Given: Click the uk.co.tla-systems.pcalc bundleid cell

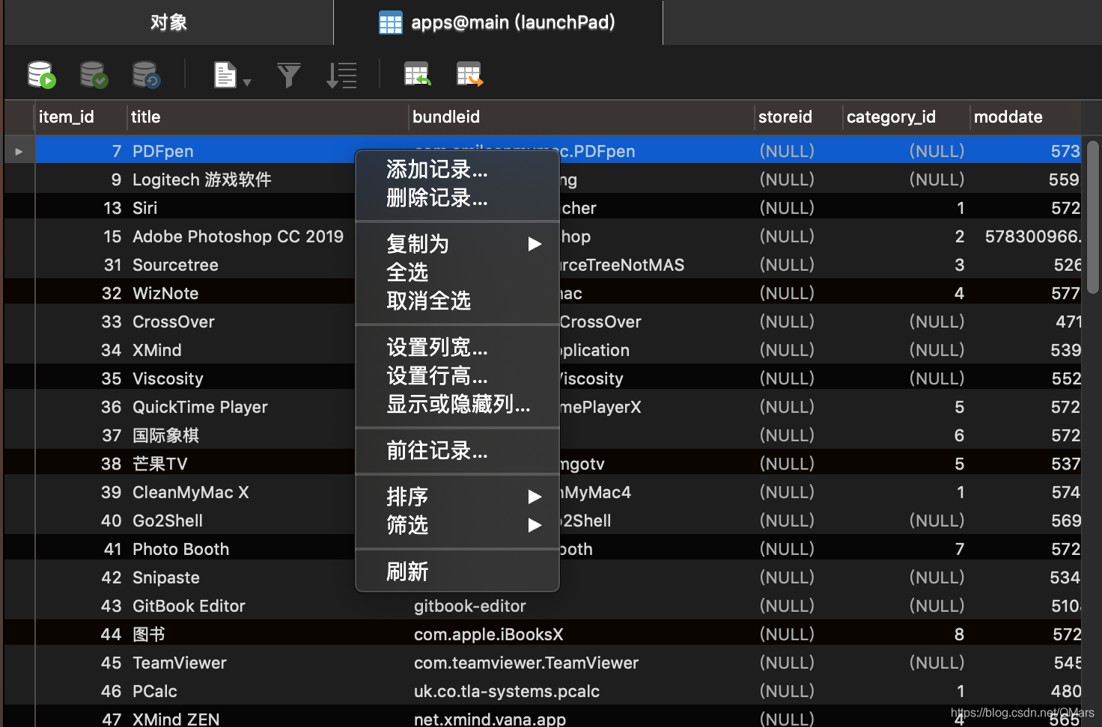Looking at the screenshot, I should click(507, 691).
